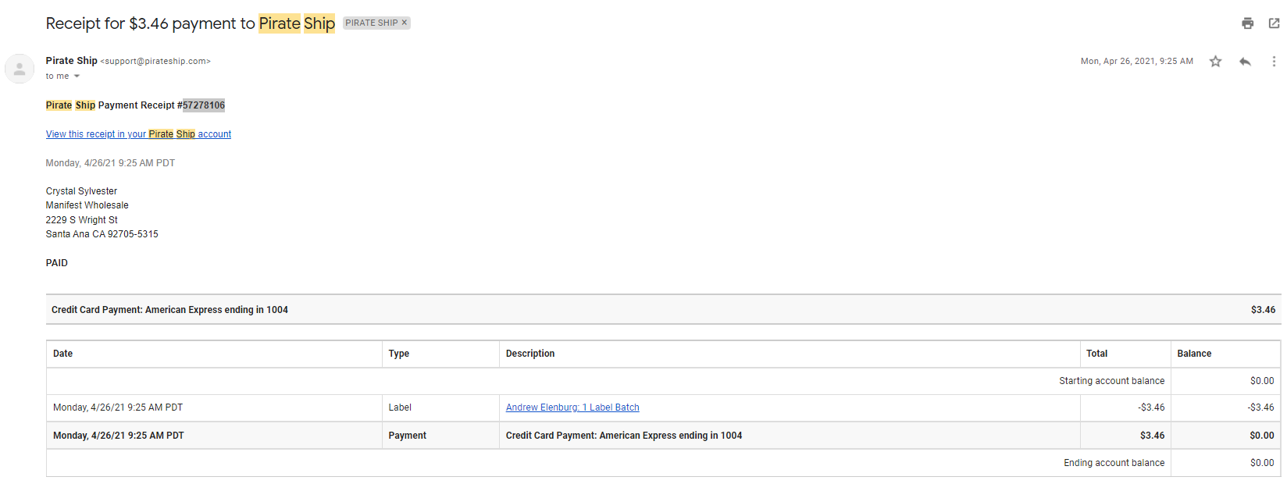Click the PAID status text
The height and width of the screenshot is (484, 1287).
tap(56, 263)
